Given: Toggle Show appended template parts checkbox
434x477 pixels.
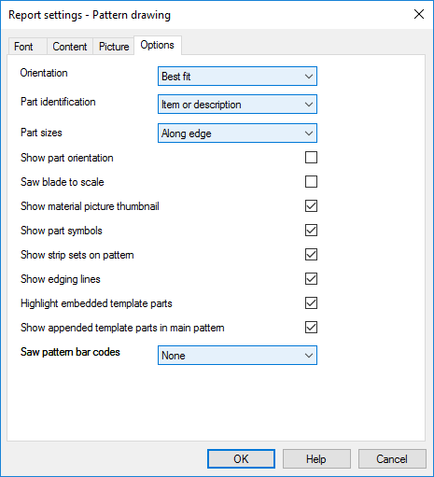Looking at the screenshot, I should (311, 328).
